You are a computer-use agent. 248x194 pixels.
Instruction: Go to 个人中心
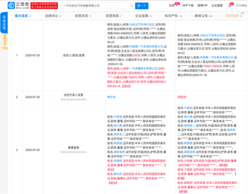tap(241, 5)
